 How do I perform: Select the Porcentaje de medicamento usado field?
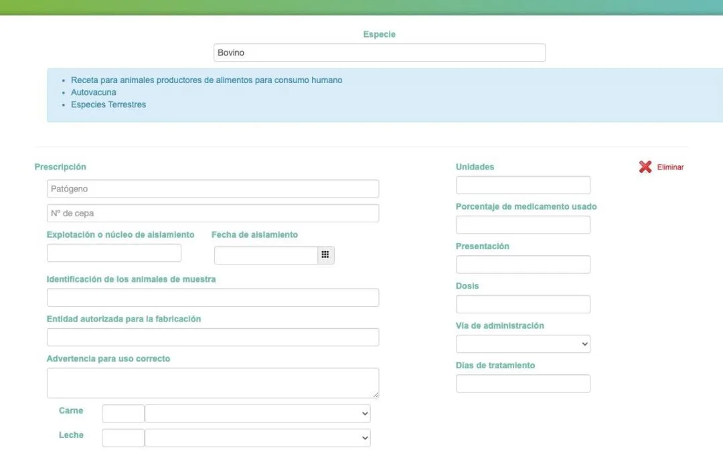click(523, 225)
